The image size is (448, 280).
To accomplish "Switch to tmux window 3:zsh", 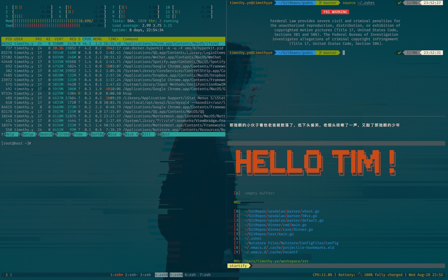I will (x=145, y=275).
